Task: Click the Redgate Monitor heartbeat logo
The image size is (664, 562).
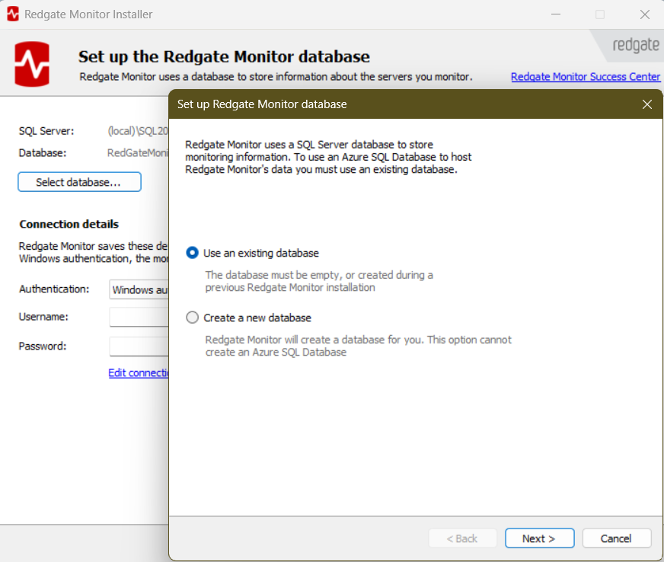Action: (x=32, y=64)
